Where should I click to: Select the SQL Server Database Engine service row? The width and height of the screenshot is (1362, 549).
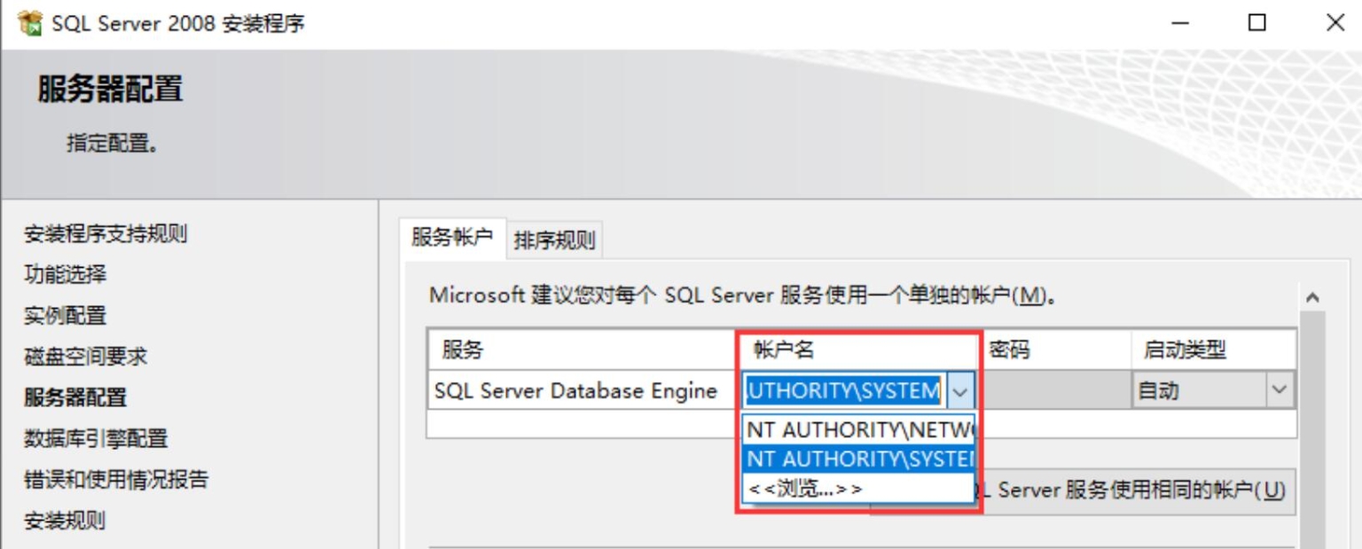point(576,389)
